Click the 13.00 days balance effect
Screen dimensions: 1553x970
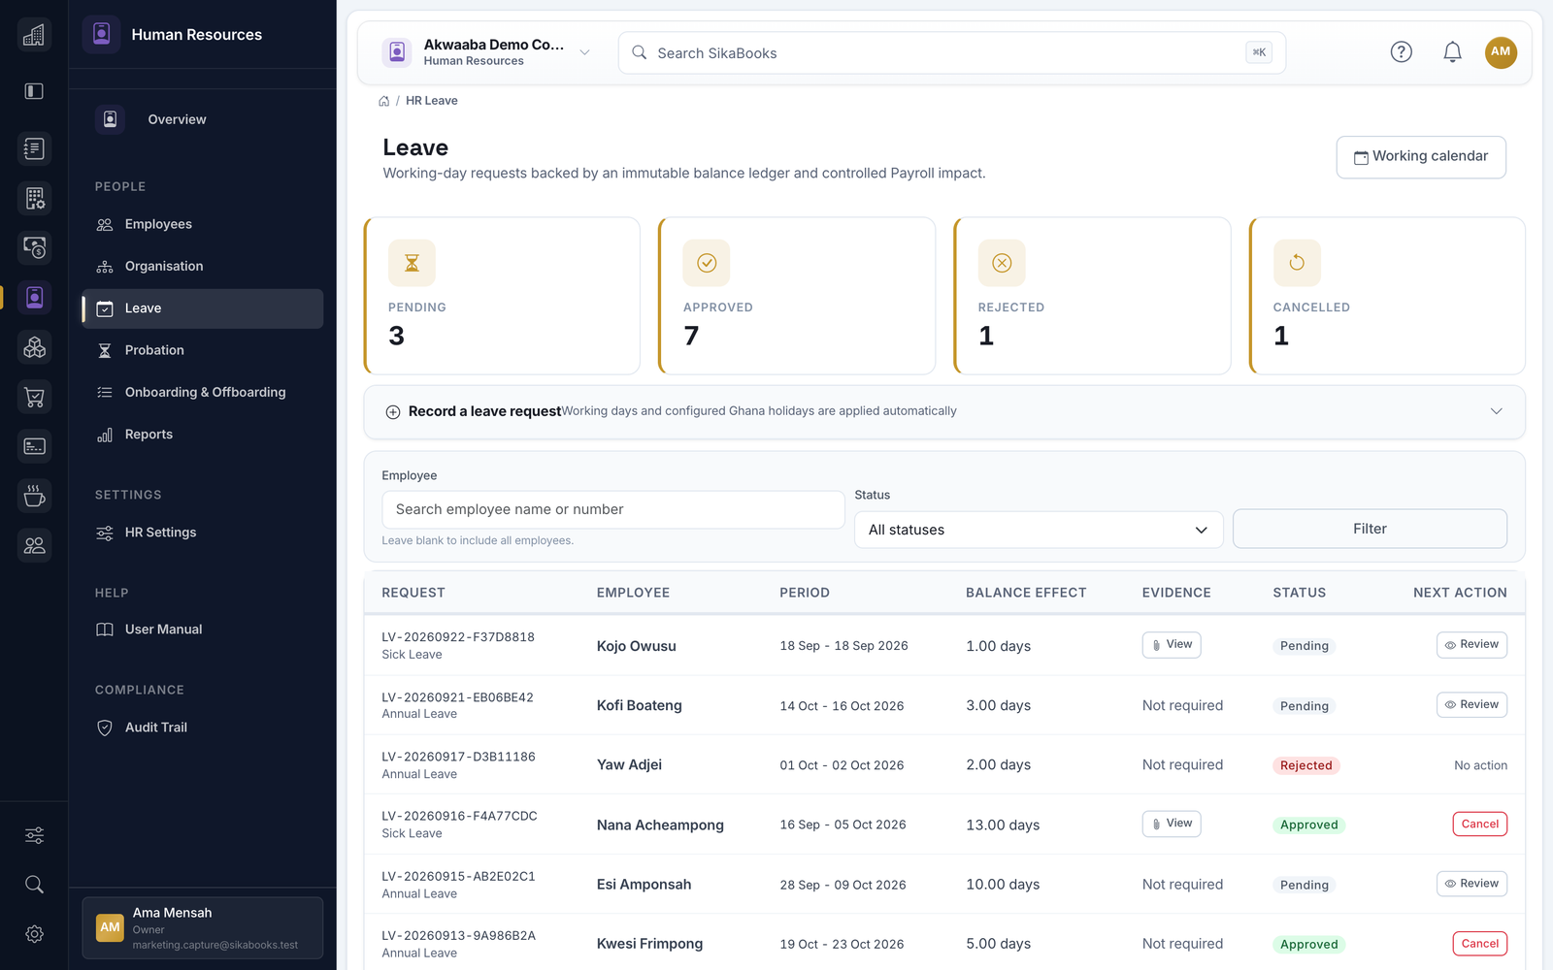click(x=1003, y=825)
